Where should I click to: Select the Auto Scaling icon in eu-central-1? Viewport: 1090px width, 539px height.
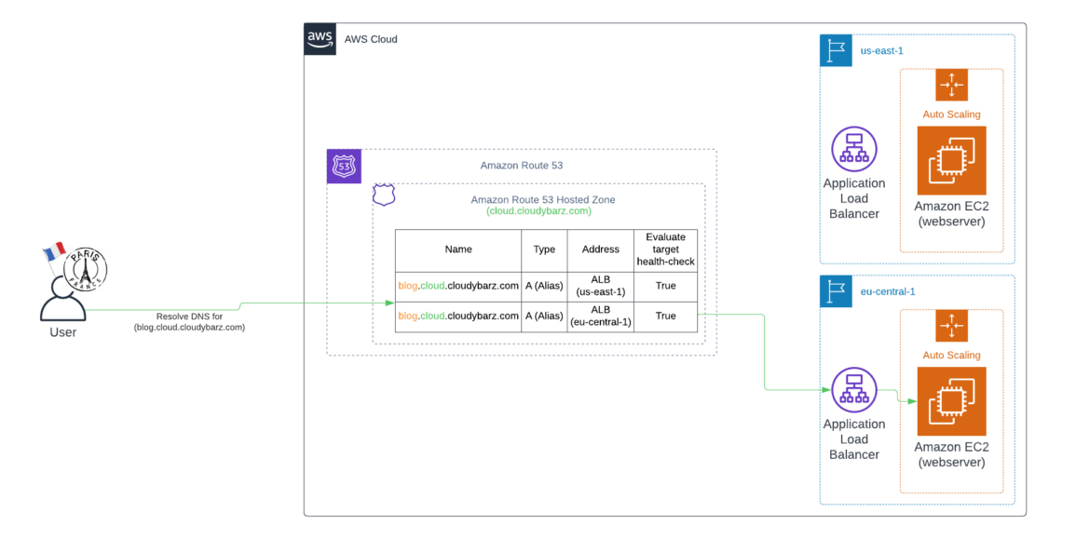951,325
